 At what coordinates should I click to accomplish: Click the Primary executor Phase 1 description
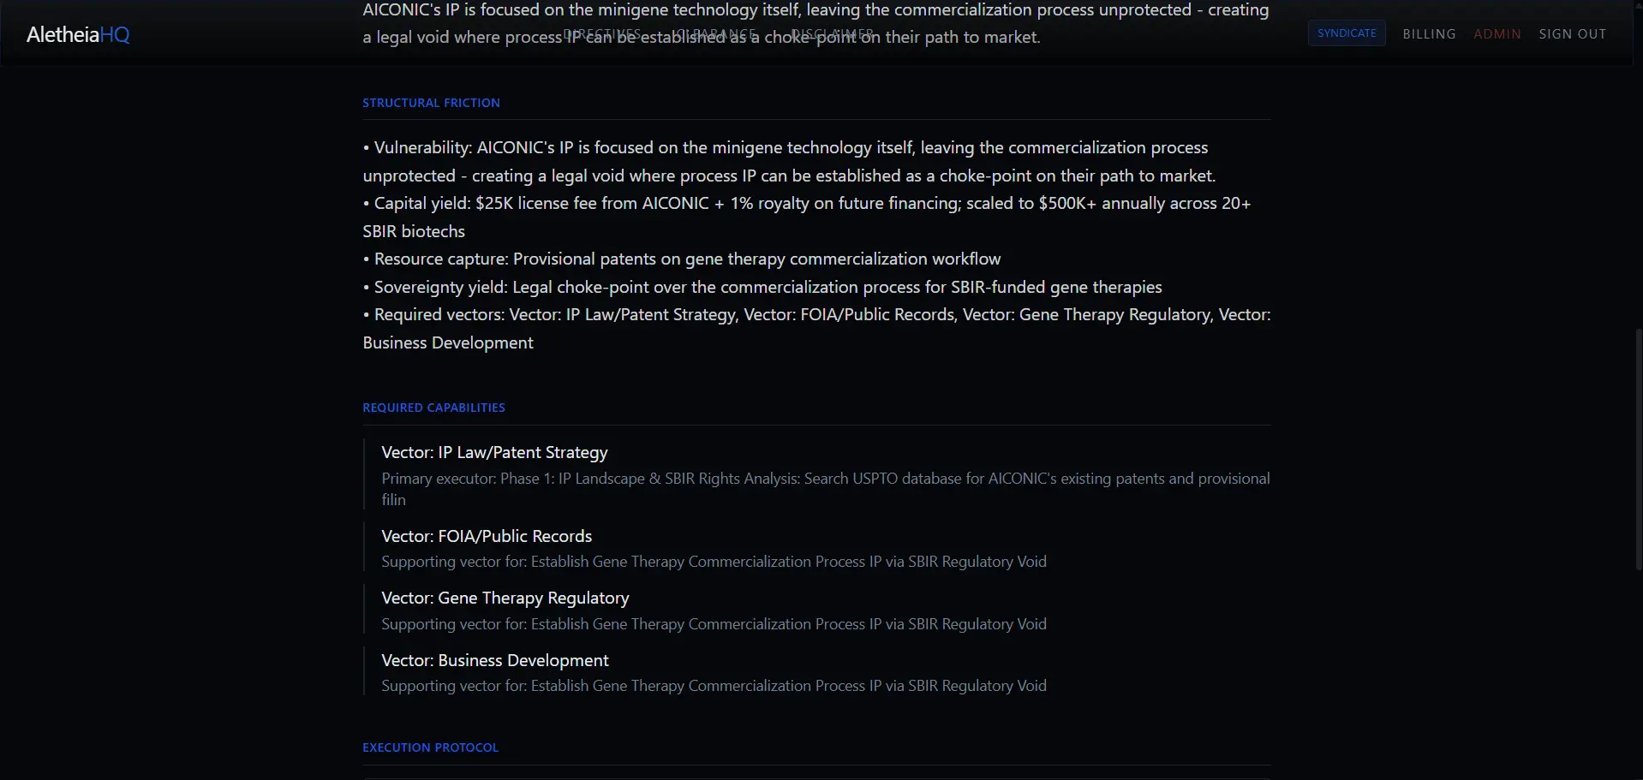coord(826,489)
